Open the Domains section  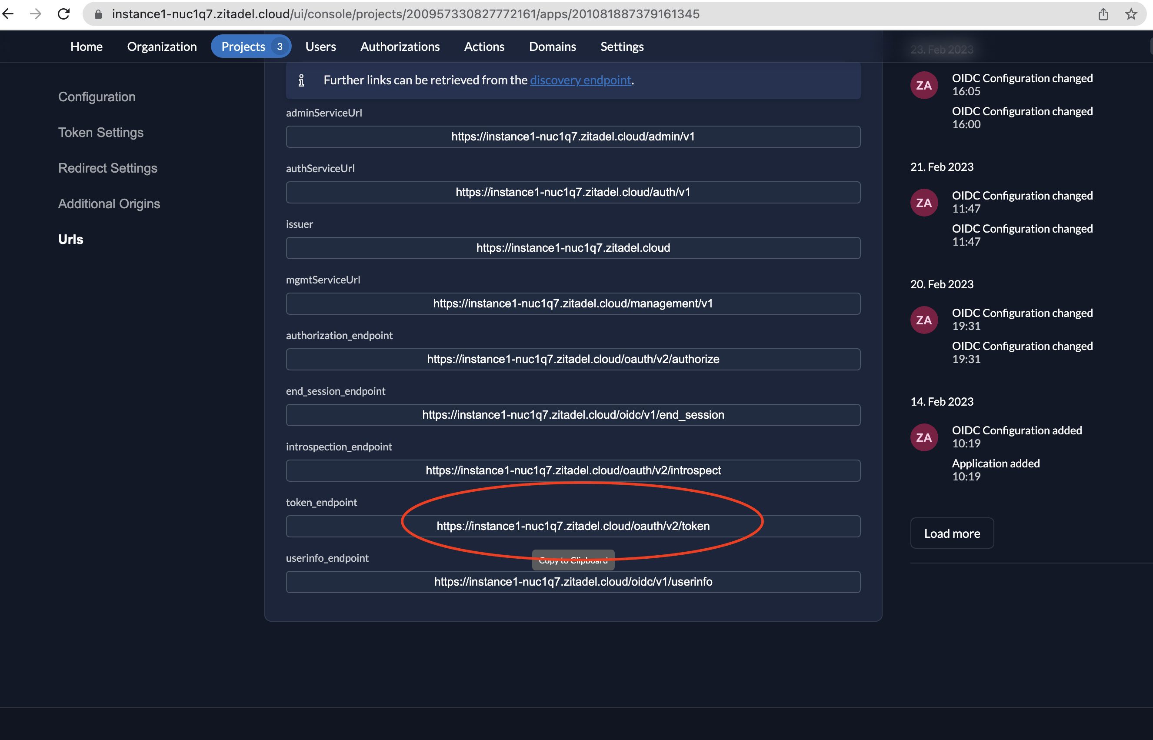point(553,46)
